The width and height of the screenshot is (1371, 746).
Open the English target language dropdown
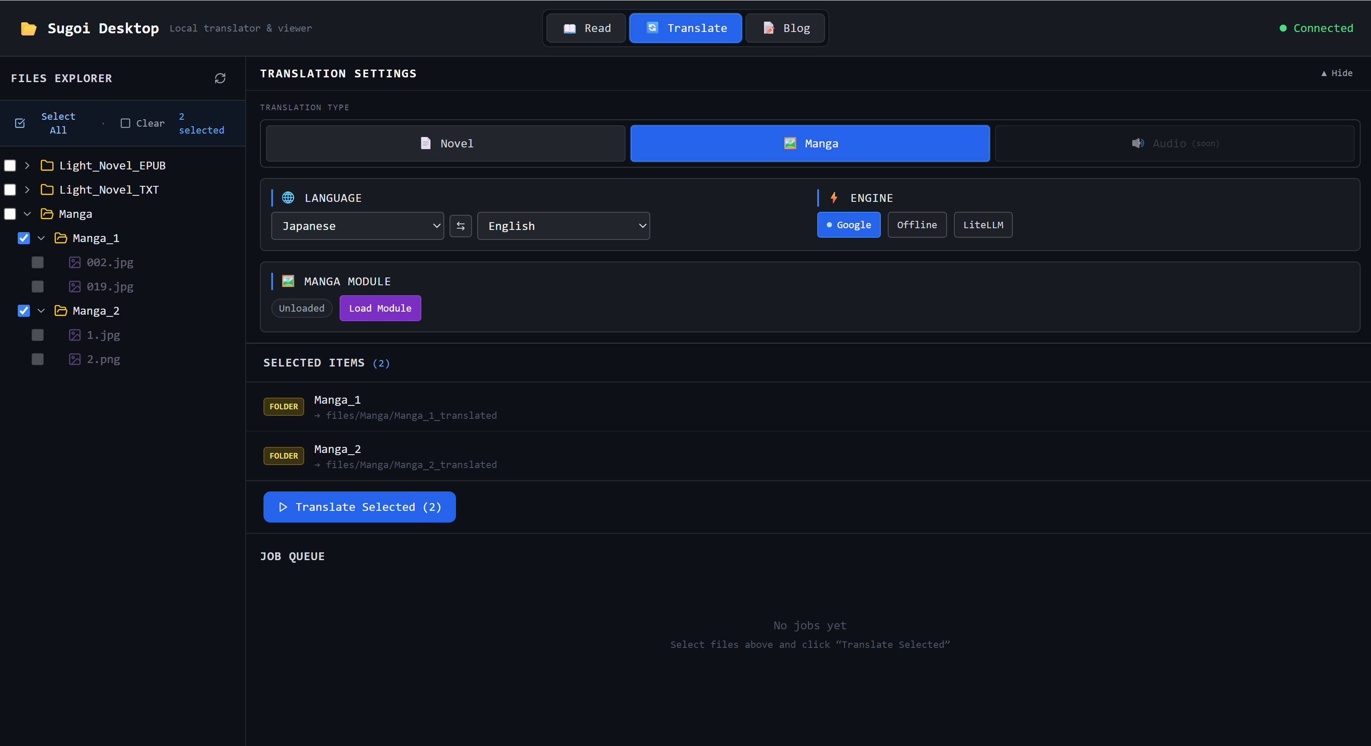point(563,226)
